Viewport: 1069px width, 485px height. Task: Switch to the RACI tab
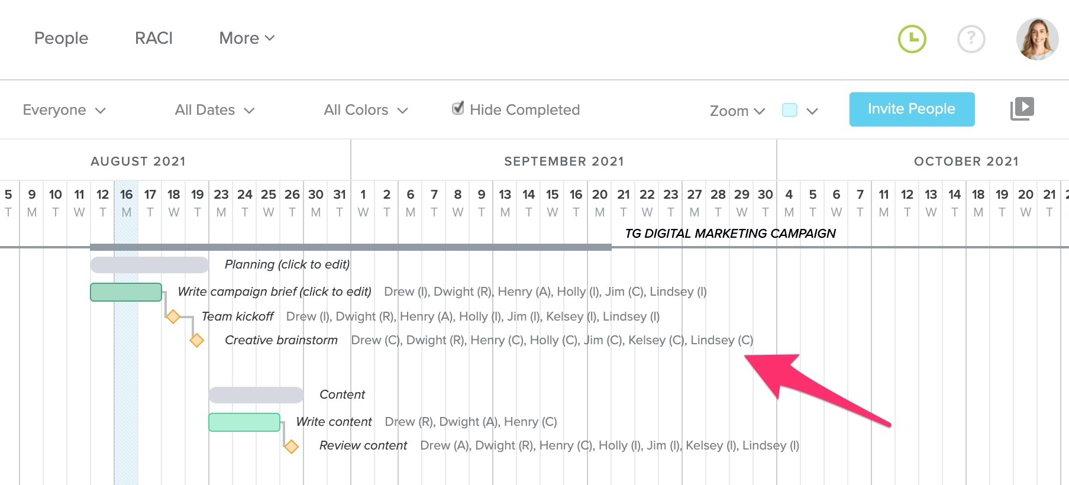pyautogui.click(x=153, y=38)
